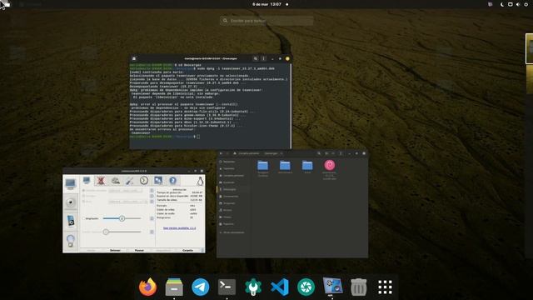
Task: Select the media player side tab in recorder
Action: pos(71,221)
